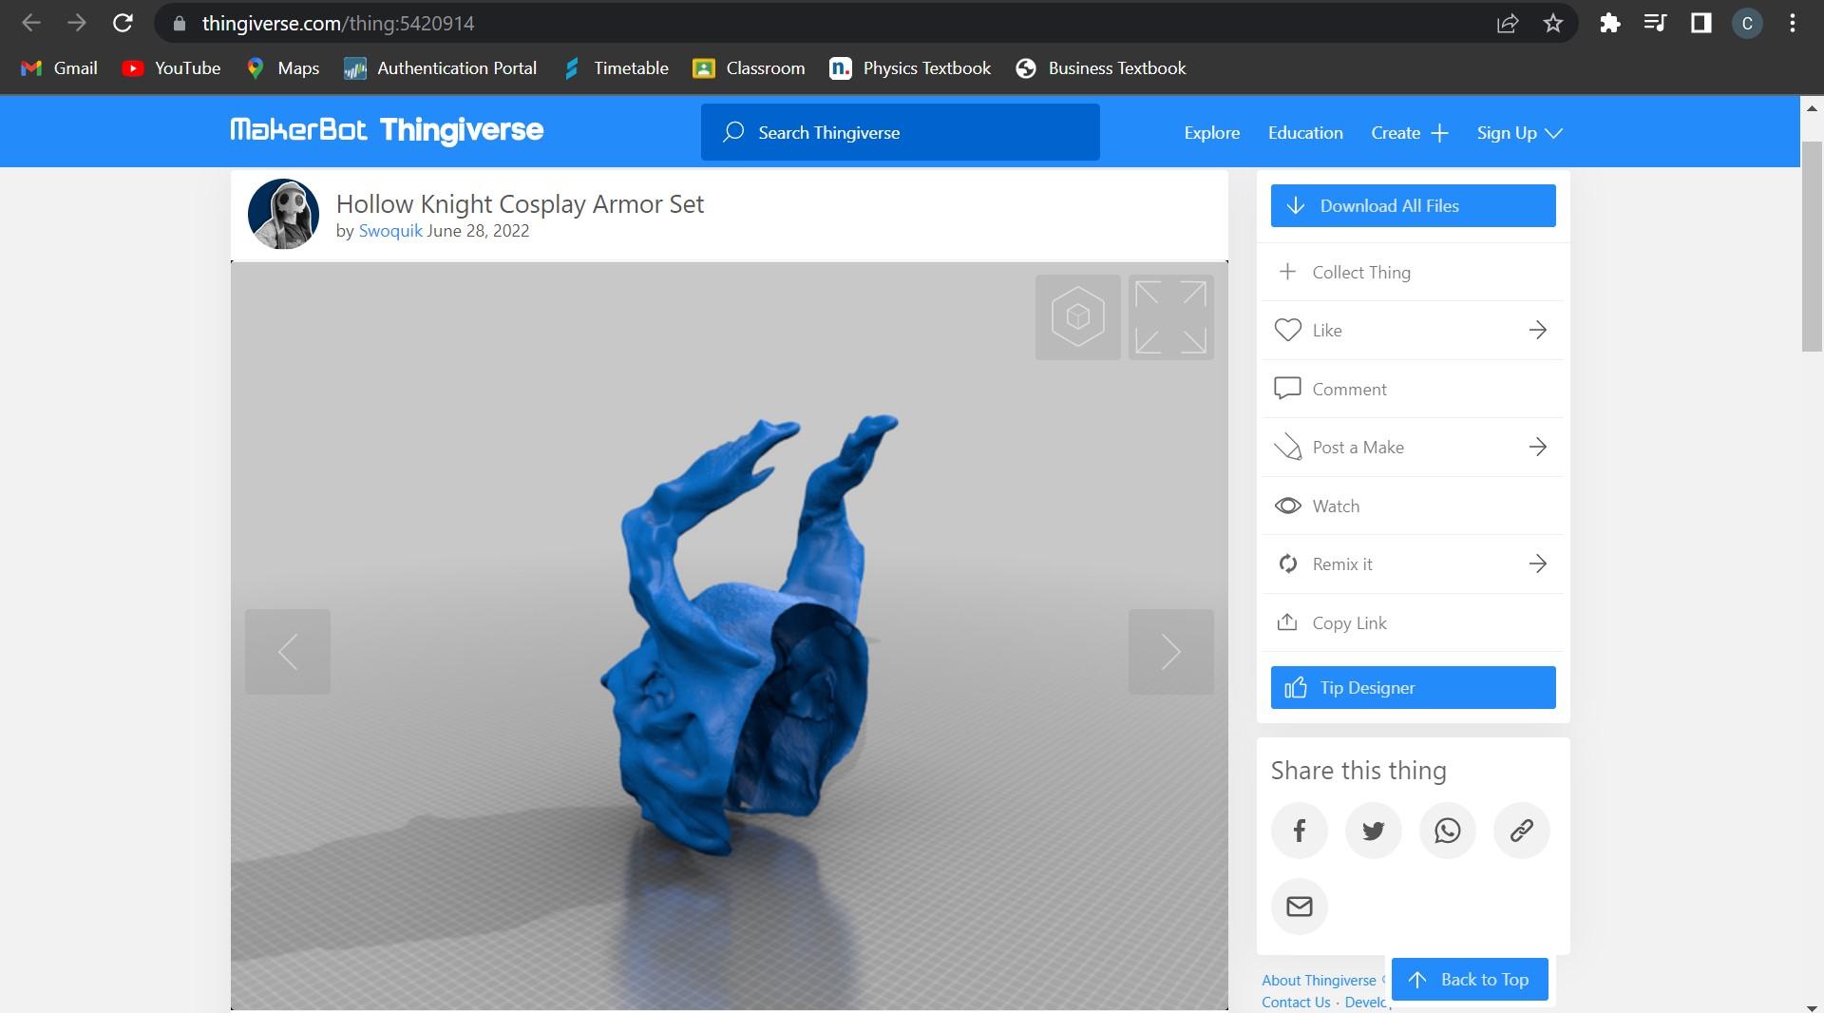
Task: Open Education menu
Action: (x=1305, y=133)
